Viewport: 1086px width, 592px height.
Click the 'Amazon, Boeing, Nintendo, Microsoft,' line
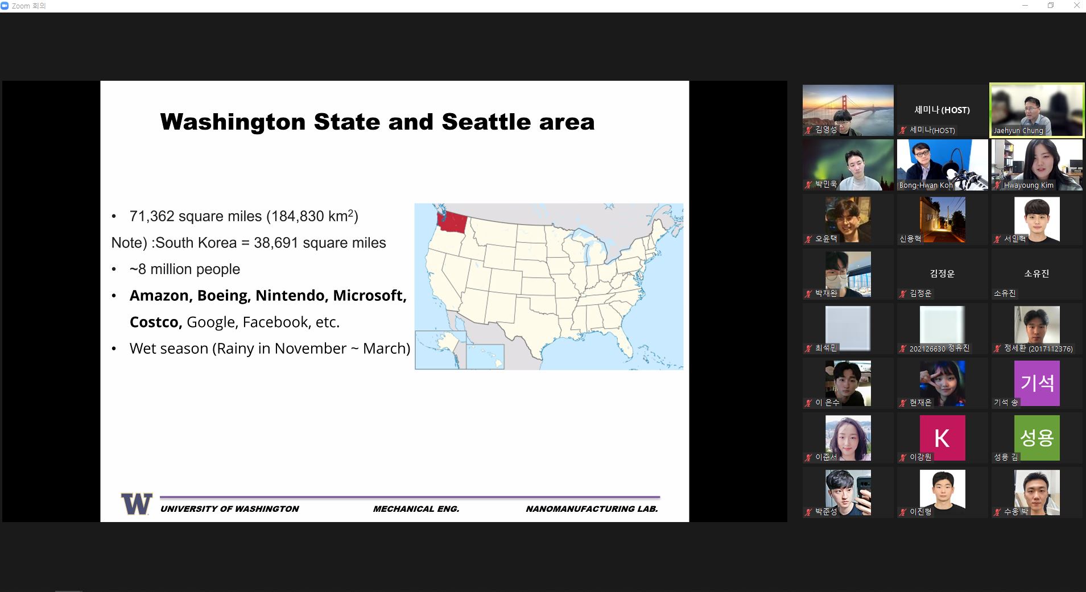pyautogui.click(x=268, y=296)
